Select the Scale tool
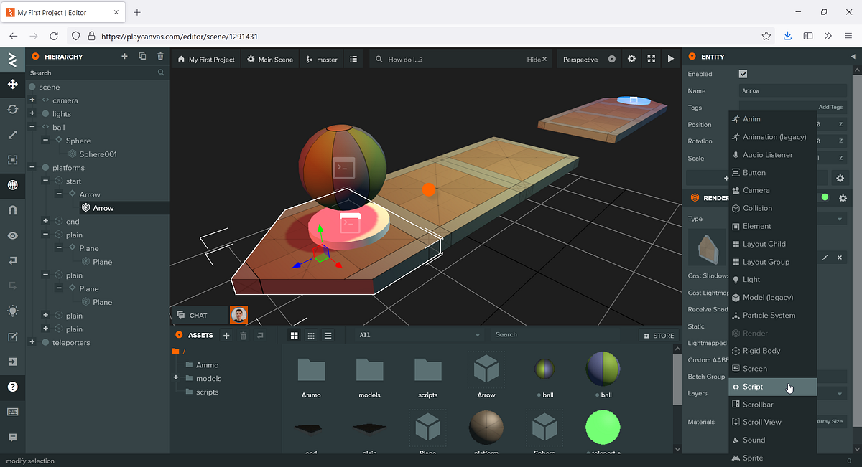This screenshot has width=862, height=467. 11,134
